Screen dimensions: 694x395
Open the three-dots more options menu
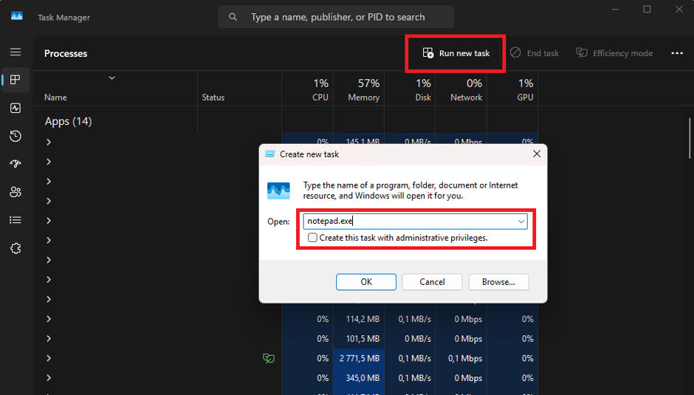coord(677,53)
